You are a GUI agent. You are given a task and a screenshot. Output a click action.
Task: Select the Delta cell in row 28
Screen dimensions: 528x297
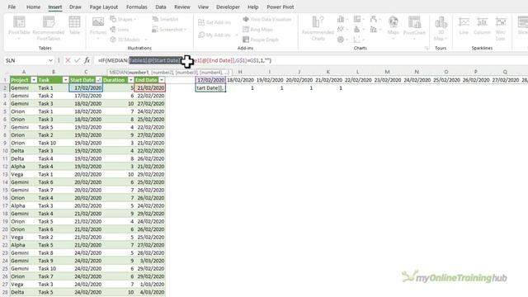[24, 292]
